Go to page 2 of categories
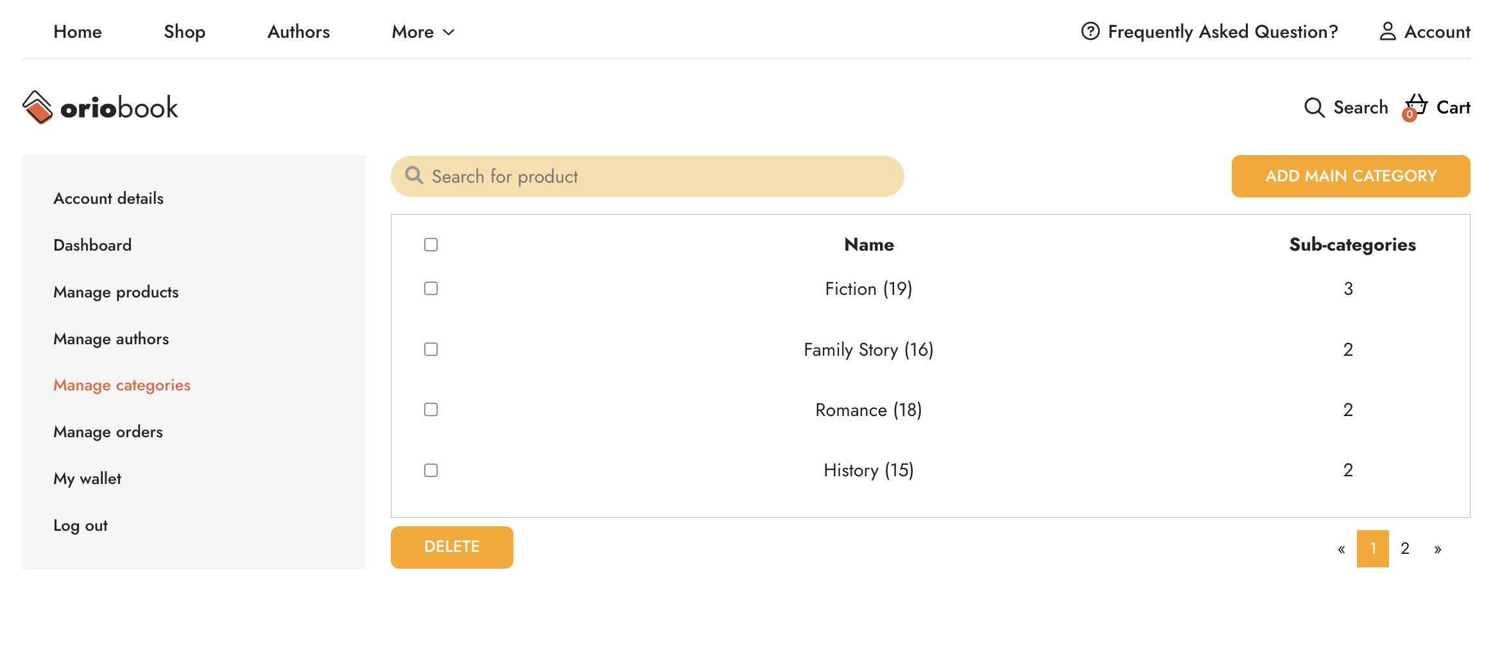This screenshot has width=1502, height=668. [x=1404, y=549]
